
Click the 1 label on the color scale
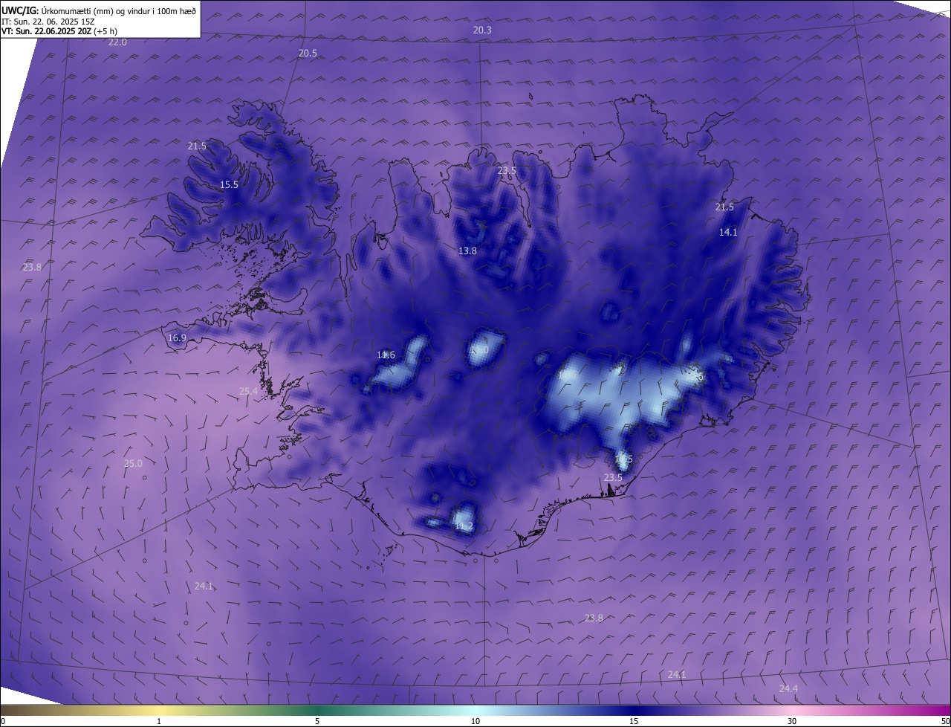159,721
